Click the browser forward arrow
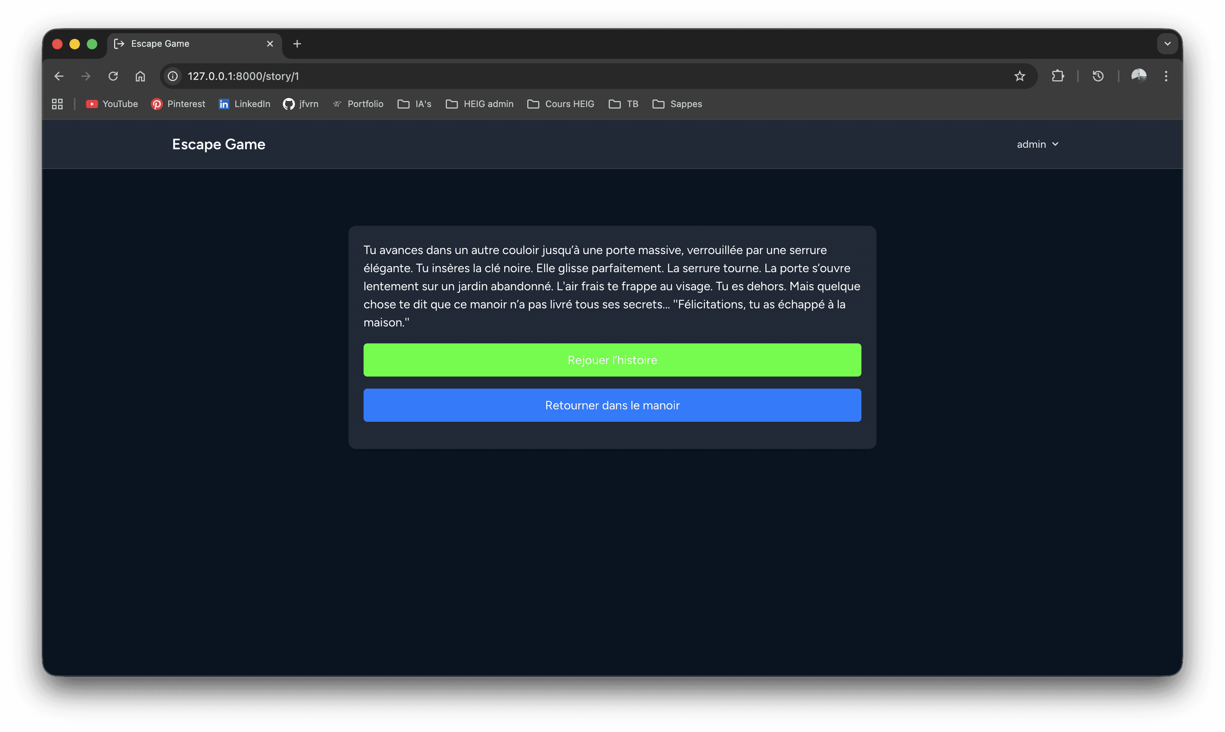1225x732 pixels. pos(86,76)
